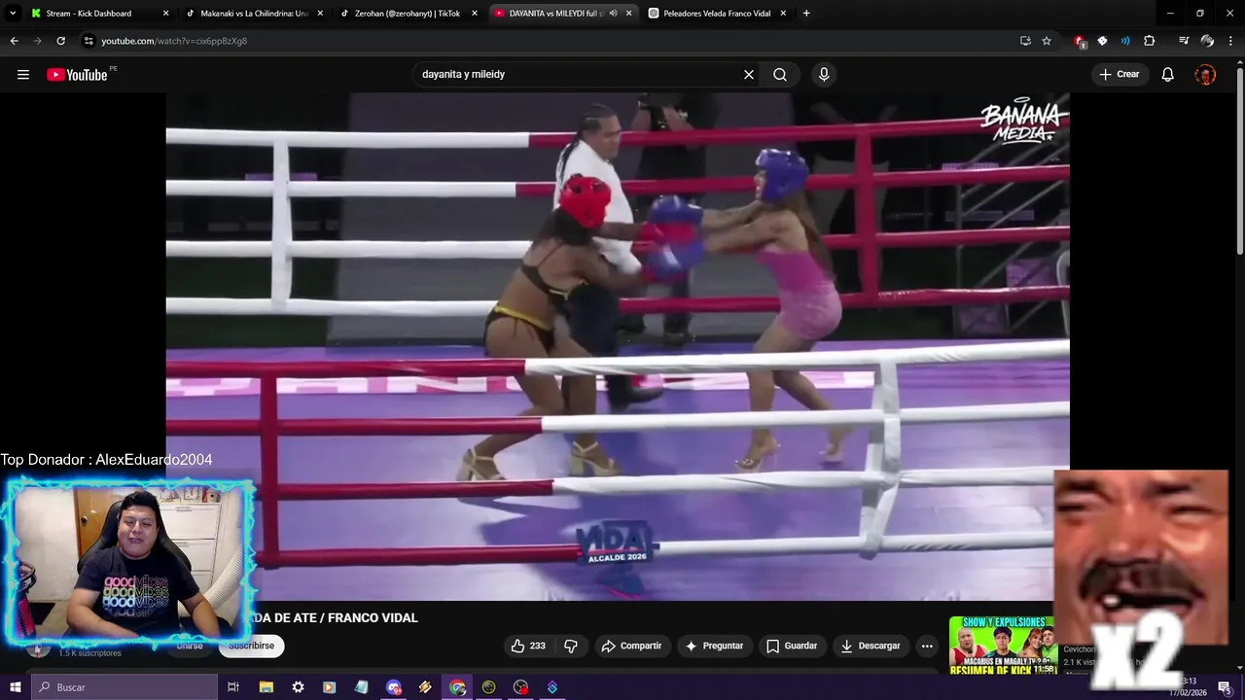
Task: Click the Crear button
Action: point(1120,75)
